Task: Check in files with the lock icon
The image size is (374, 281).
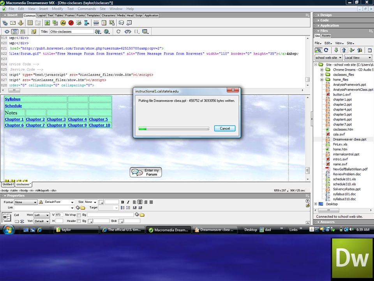Action: (x=360, y=50)
